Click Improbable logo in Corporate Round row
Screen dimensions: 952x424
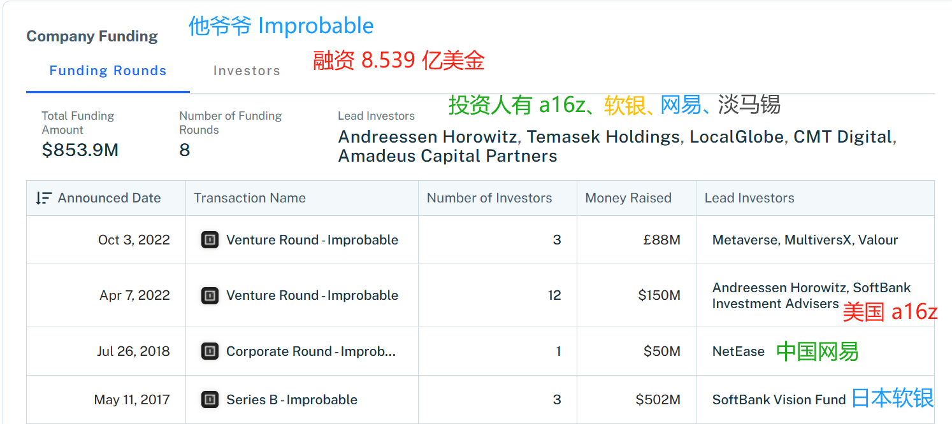click(210, 351)
